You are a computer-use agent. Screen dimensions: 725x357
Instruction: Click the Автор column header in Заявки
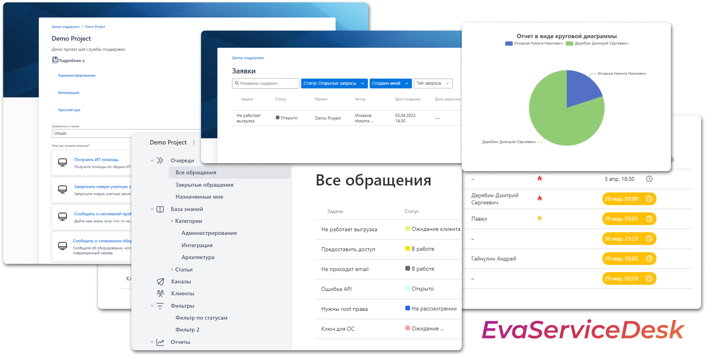(360, 99)
